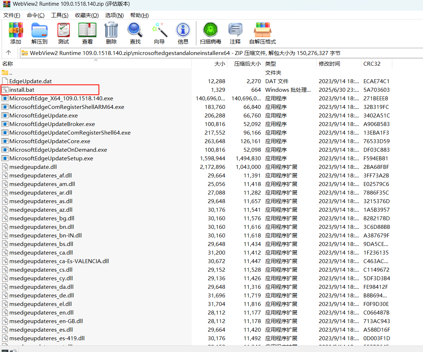Select msedgeupdateres_cy.dll

[41, 278]
